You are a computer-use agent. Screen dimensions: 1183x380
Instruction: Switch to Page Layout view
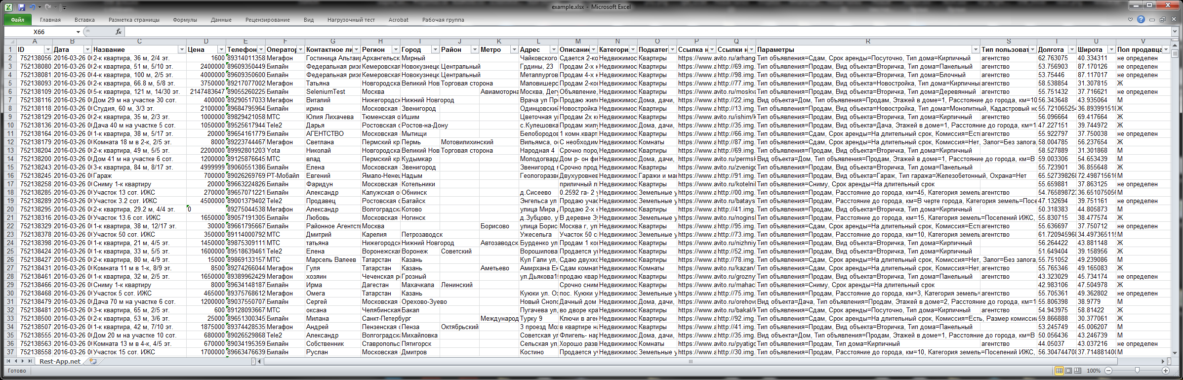[x=1068, y=371]
